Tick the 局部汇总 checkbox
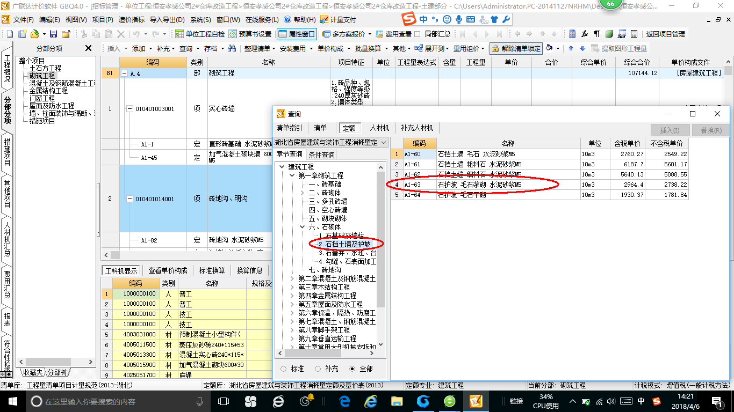This screenshot has height=412, width=734. 418,34
